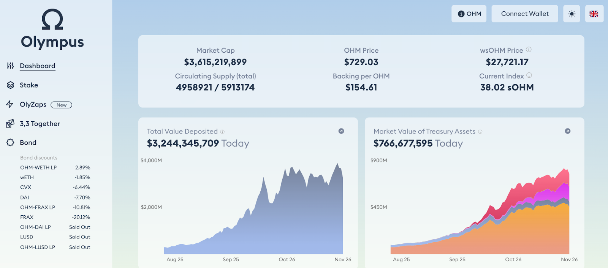The height and width of the screenshot is (268, 608).
Task: Click info icon beside Market Value of Treasury Assets
Action: click(480, 132)
